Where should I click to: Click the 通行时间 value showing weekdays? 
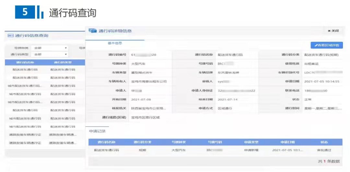point(322,109)
